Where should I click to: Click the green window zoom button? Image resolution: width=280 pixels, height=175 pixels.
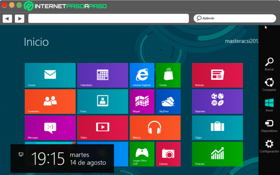[19, 5]
